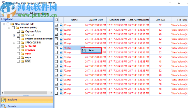Click the image file icon for 73.bmp

coord(61,57)
